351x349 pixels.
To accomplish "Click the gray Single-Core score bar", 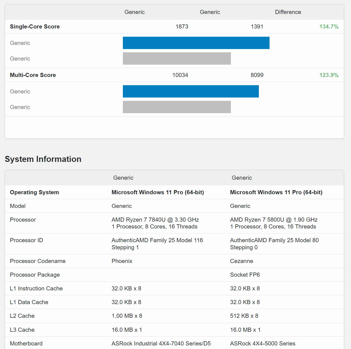I will click(x=177, y=59).
